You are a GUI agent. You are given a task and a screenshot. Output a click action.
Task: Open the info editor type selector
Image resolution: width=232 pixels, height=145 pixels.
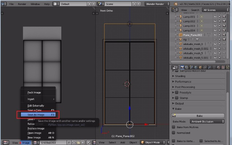coord(4,4)
